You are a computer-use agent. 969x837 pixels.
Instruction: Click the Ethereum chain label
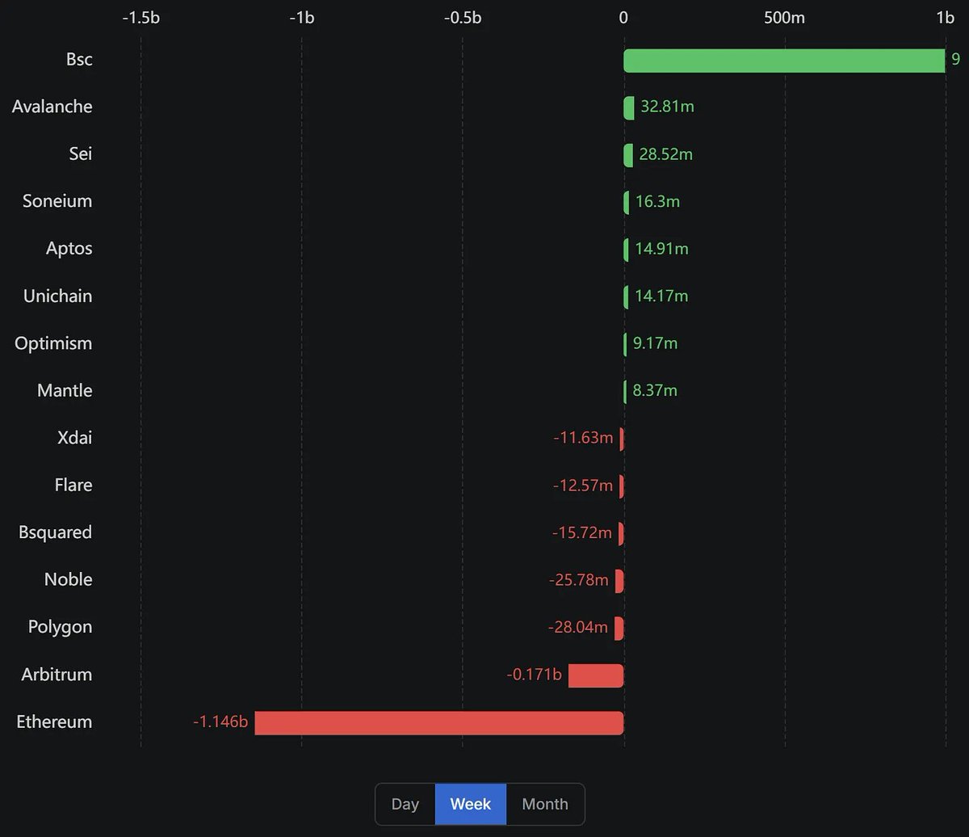pos(54,721)
